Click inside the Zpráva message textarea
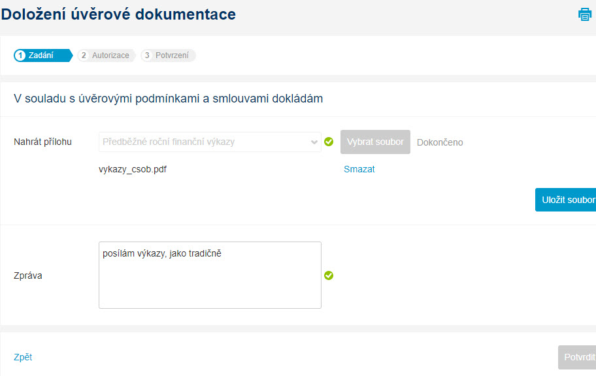This screenshot has height=376, width=596. tap(210, 275)
